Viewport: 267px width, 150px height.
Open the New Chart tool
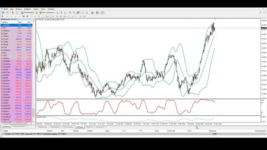3,12
